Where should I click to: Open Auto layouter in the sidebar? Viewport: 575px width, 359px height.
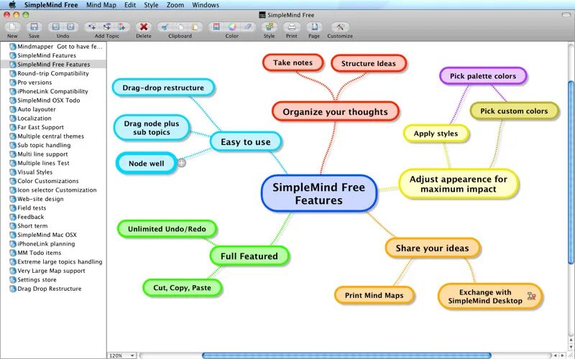(x=53, y=109)
